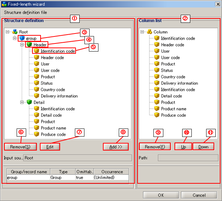
Task: Click the green Header record icon
Action: coord(30,45)
